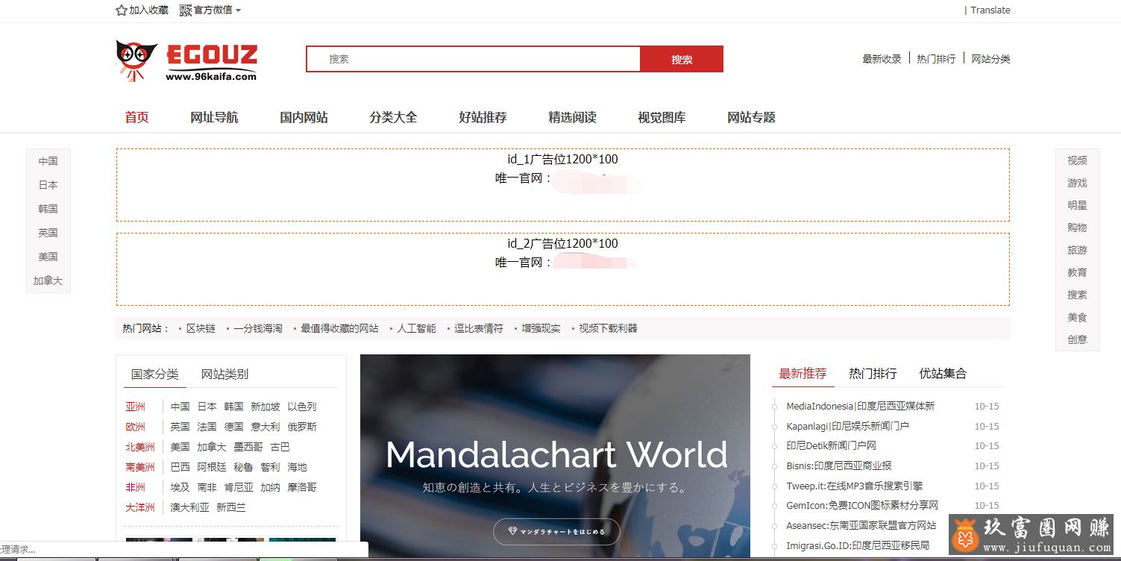Open Tweep.it:在线MP3音乐搜索引擎 entry

854,486
